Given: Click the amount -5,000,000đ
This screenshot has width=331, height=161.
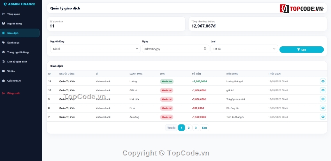Looking at the screenshot, I should coord(199,99).
